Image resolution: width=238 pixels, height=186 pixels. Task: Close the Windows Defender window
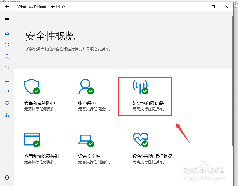(227, 7)
